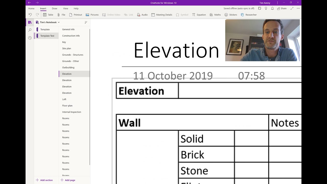This screenshot has width=327, height=184.
Task: Click the Undo arrow icon
Action: [x=30, y=15]
